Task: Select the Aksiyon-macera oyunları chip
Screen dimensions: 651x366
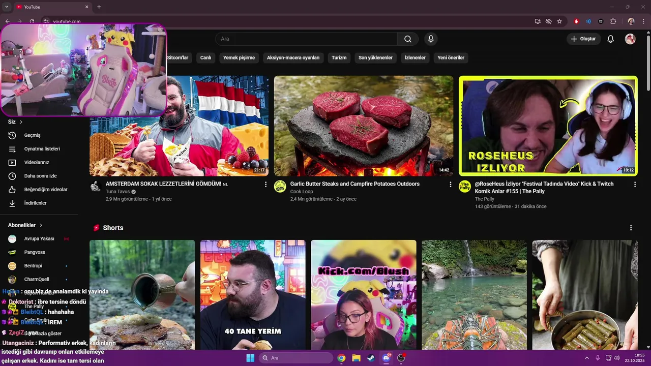Action: click(x=293, y=58)
